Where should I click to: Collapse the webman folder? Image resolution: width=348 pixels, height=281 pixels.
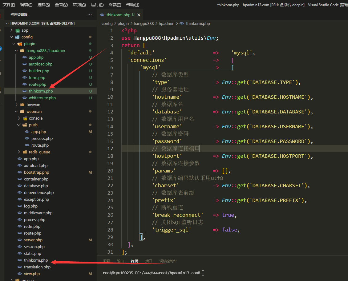click(16, 112)
